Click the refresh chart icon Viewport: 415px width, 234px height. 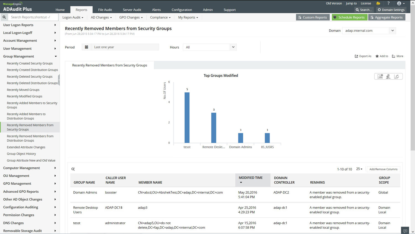pyautogui.click(x=397, y=77)
